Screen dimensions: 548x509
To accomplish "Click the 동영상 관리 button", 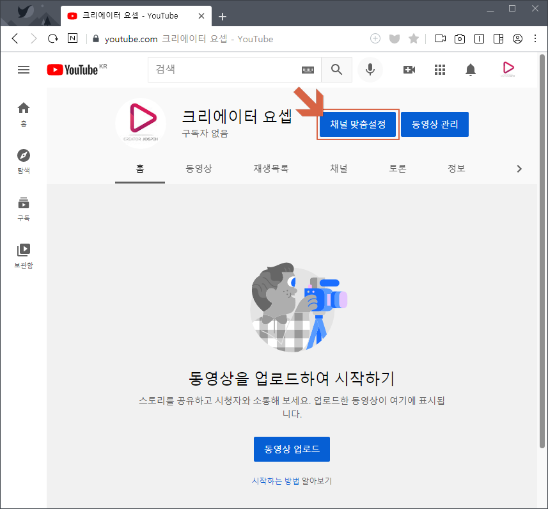I will coord(435,124).
